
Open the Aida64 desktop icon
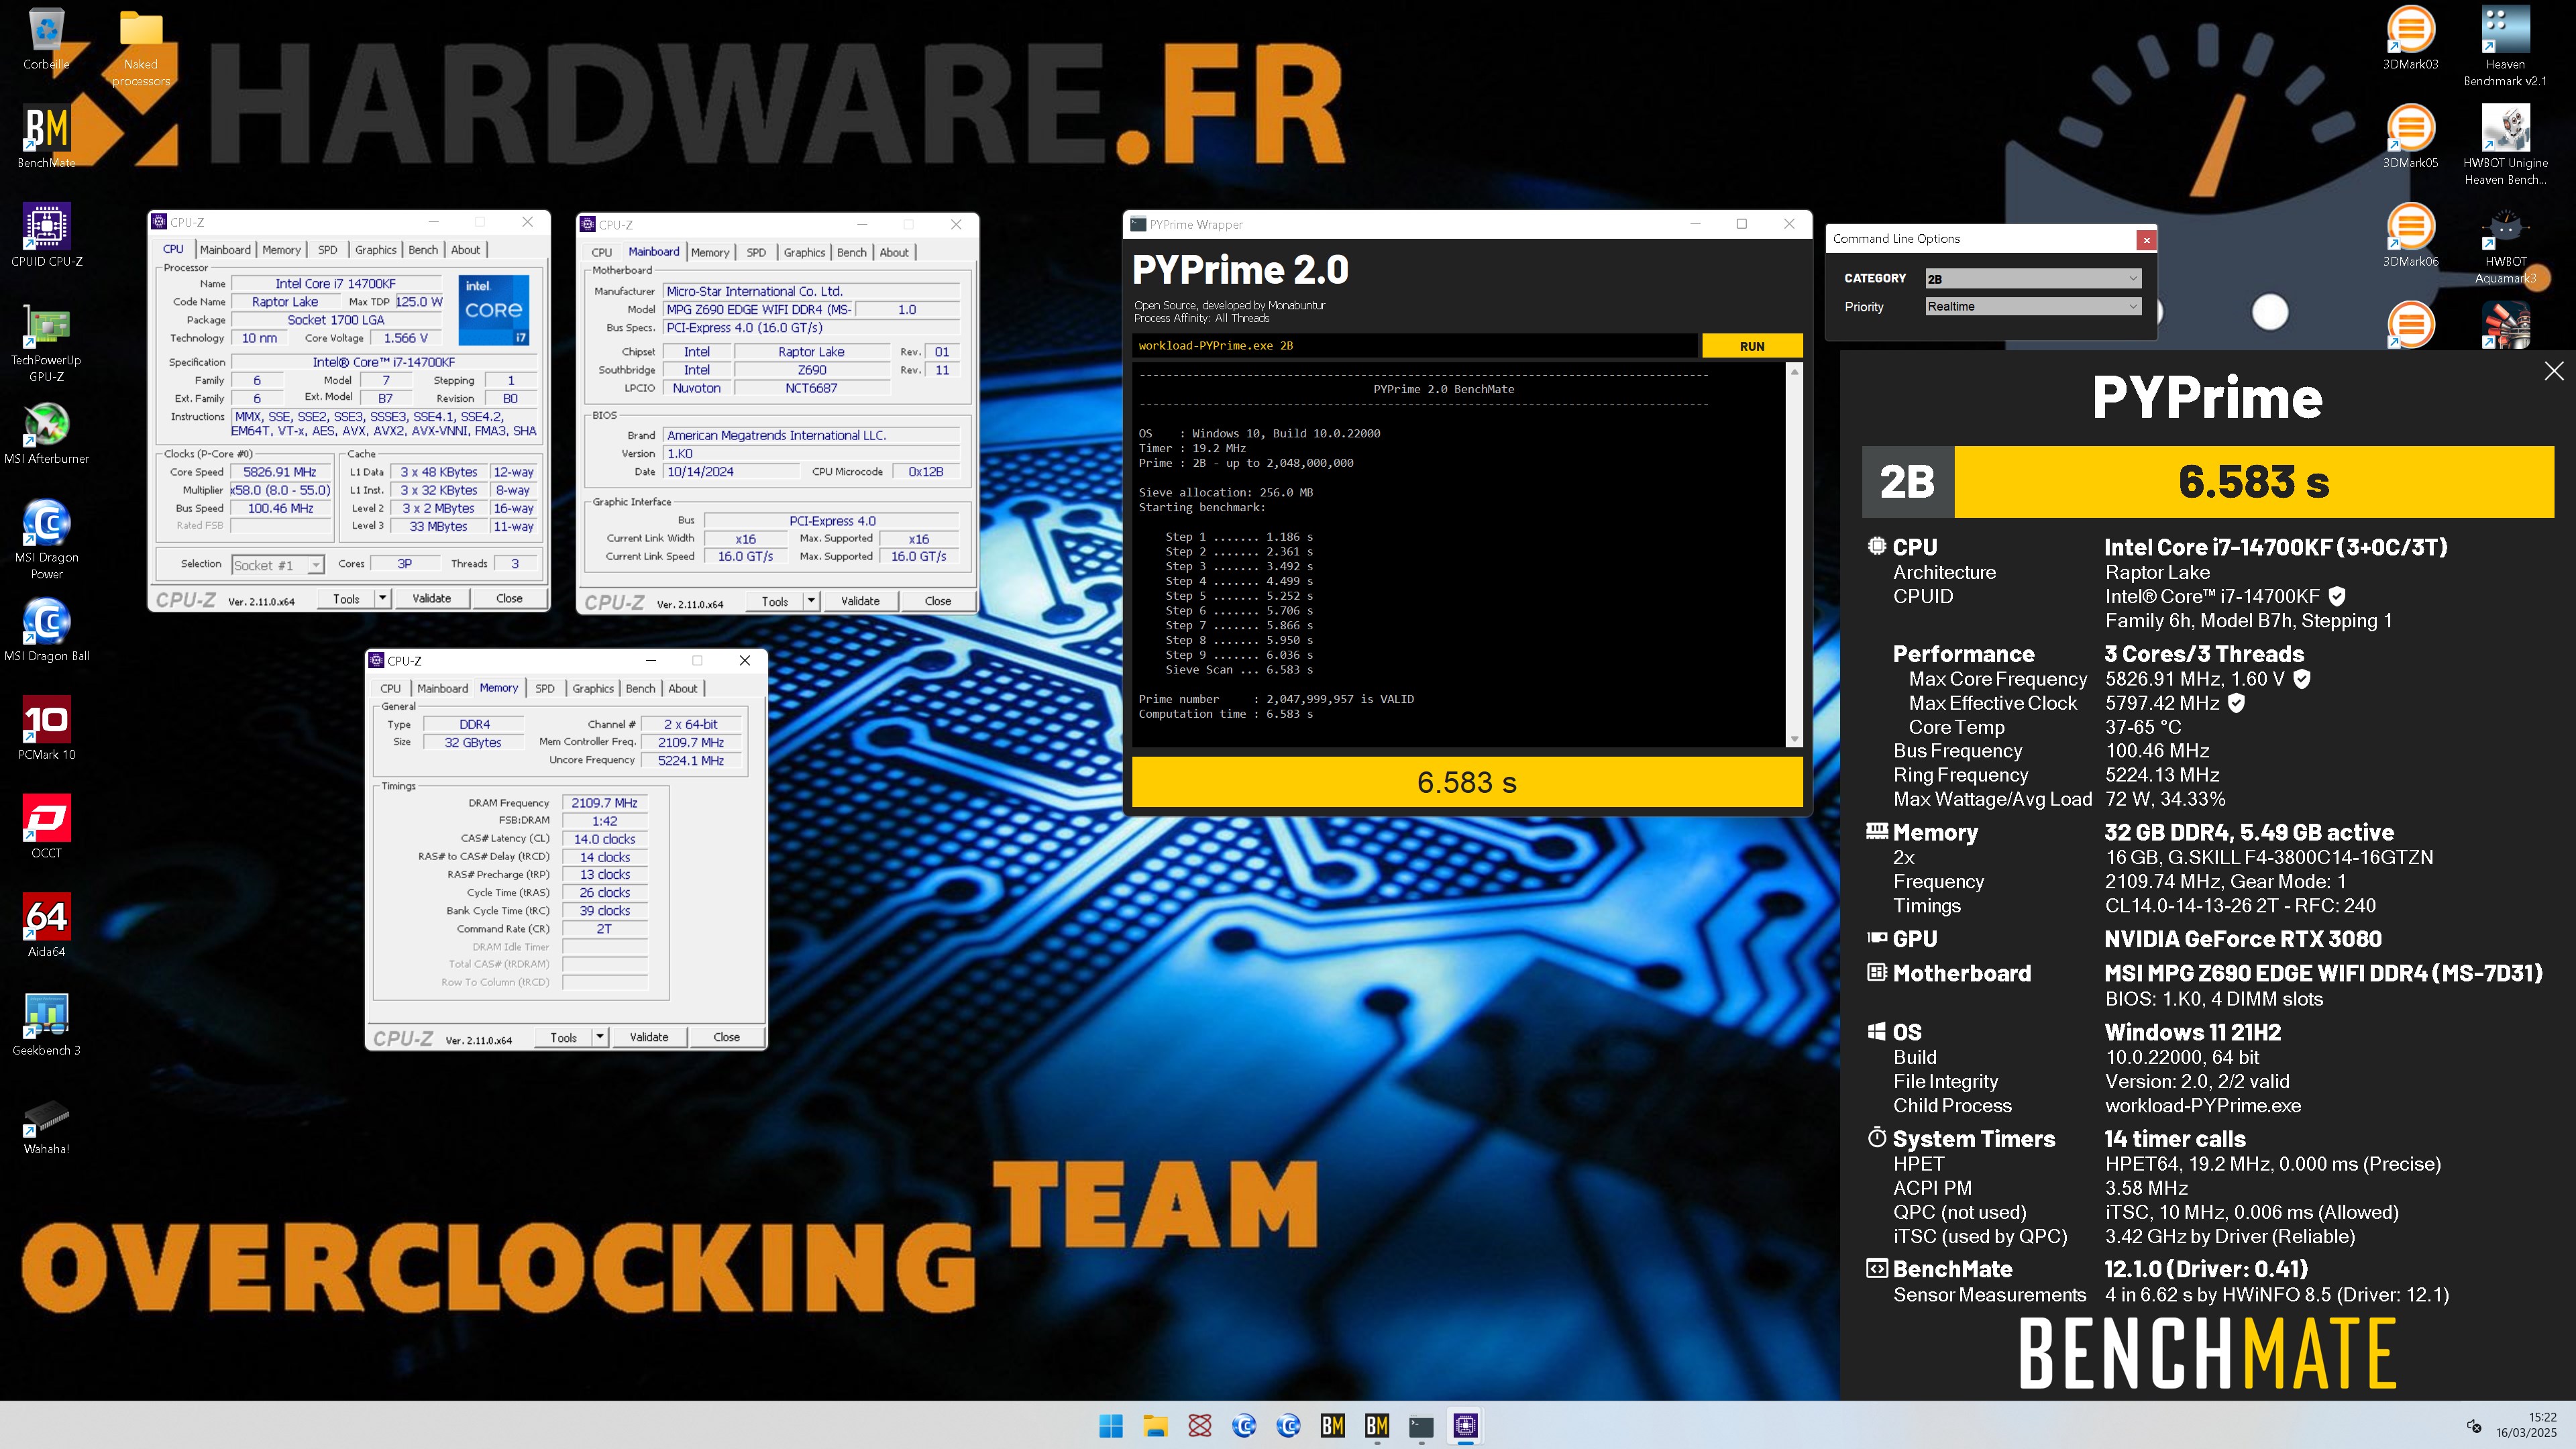click(46, 926)
